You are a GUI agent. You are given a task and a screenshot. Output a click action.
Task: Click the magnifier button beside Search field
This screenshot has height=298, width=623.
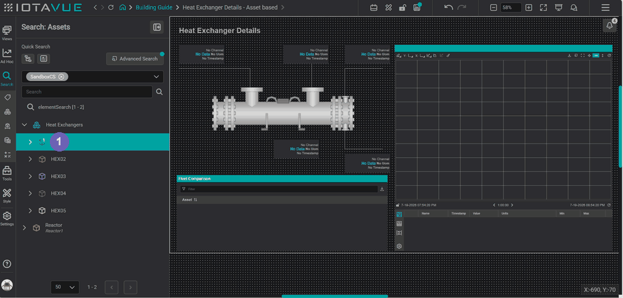(x=159, y=92)
